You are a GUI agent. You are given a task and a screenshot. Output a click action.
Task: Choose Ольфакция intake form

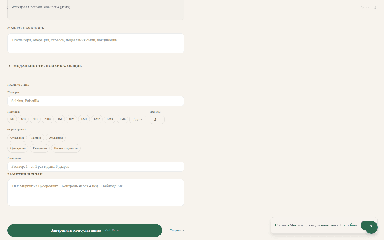pos(56,138)
